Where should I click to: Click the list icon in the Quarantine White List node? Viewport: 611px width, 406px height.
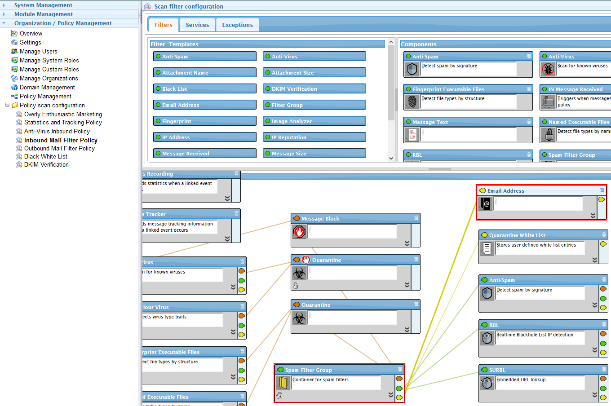point(487,248)
